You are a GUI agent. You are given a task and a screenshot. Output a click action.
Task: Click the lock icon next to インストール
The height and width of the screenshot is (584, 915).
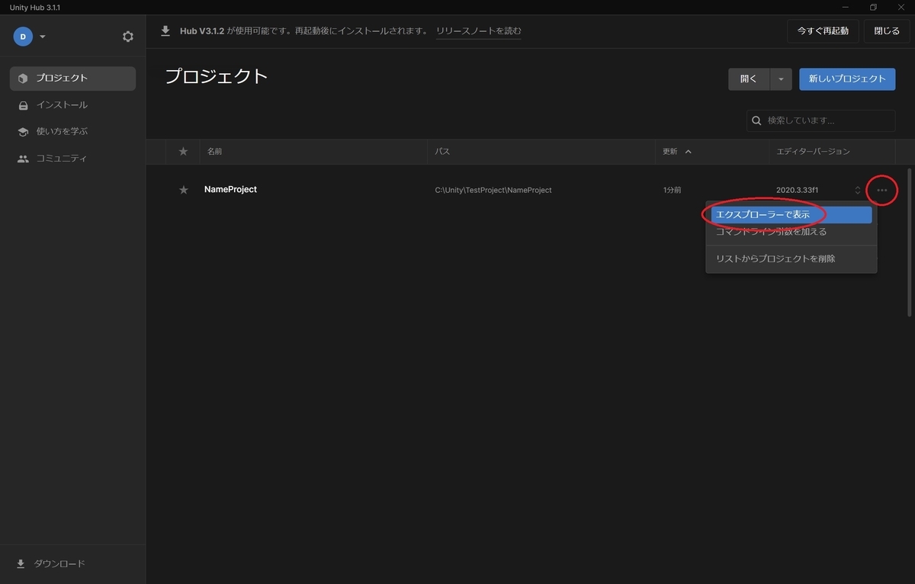[23, 105]
